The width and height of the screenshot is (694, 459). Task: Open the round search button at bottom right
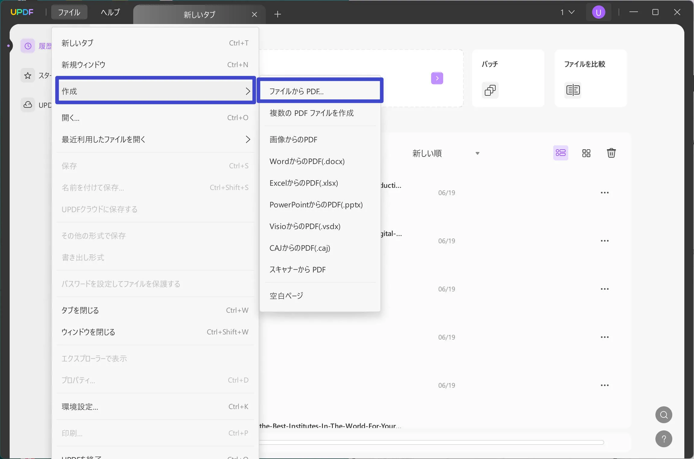pos(664,415)
